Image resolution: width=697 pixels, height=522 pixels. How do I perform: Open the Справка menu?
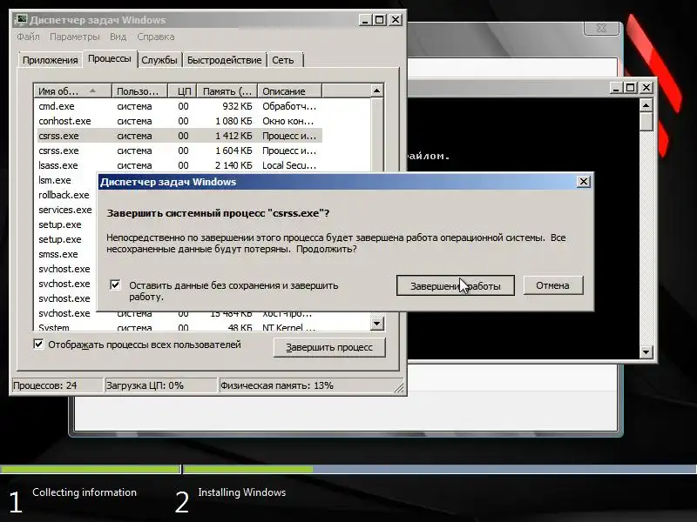pos(156,37)
